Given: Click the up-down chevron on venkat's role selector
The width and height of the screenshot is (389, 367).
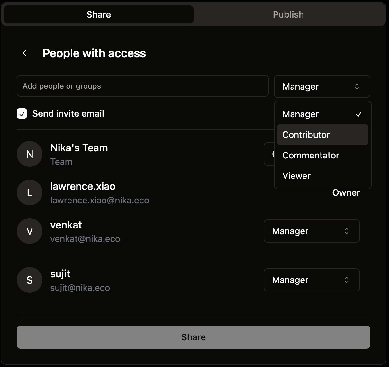Looking at the screenshot, I should pyautogui.click(x=347, y=231).
